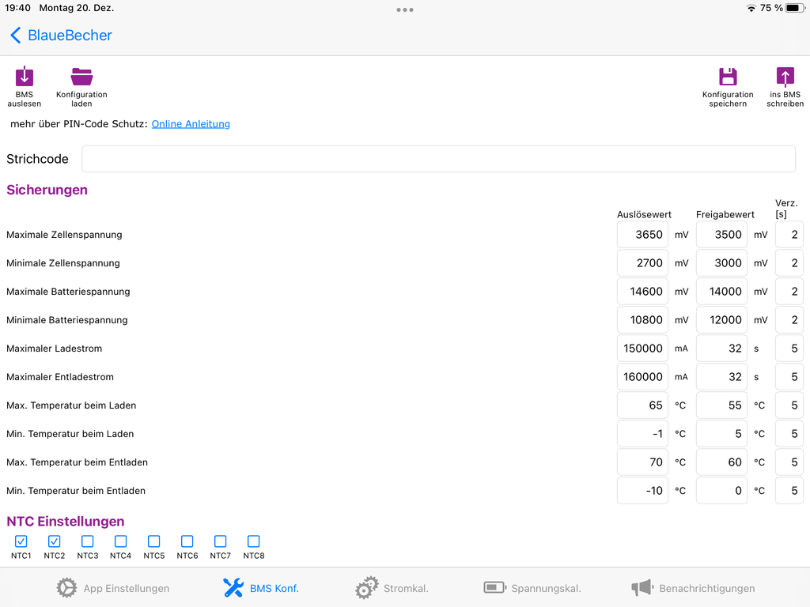Enable the NTC3 checkbox
The image size is (810, 607).
(87, 541)
